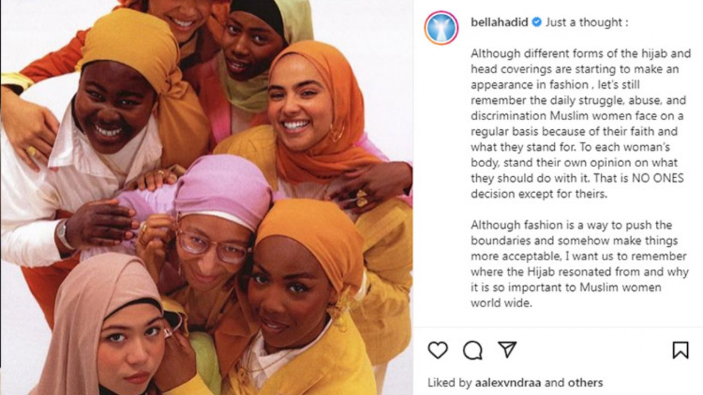View others who liked the post
The height and width of the screenshot is (395, 703).
585,382
